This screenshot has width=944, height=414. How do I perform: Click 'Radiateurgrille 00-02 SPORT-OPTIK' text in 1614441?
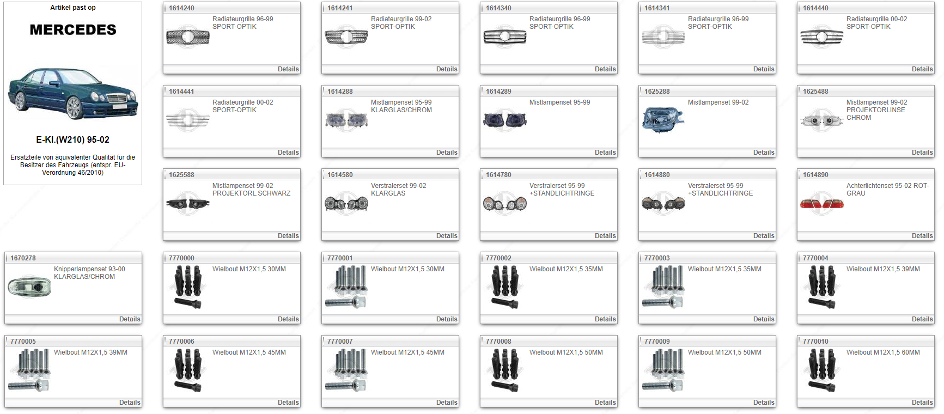coord(242,106)
